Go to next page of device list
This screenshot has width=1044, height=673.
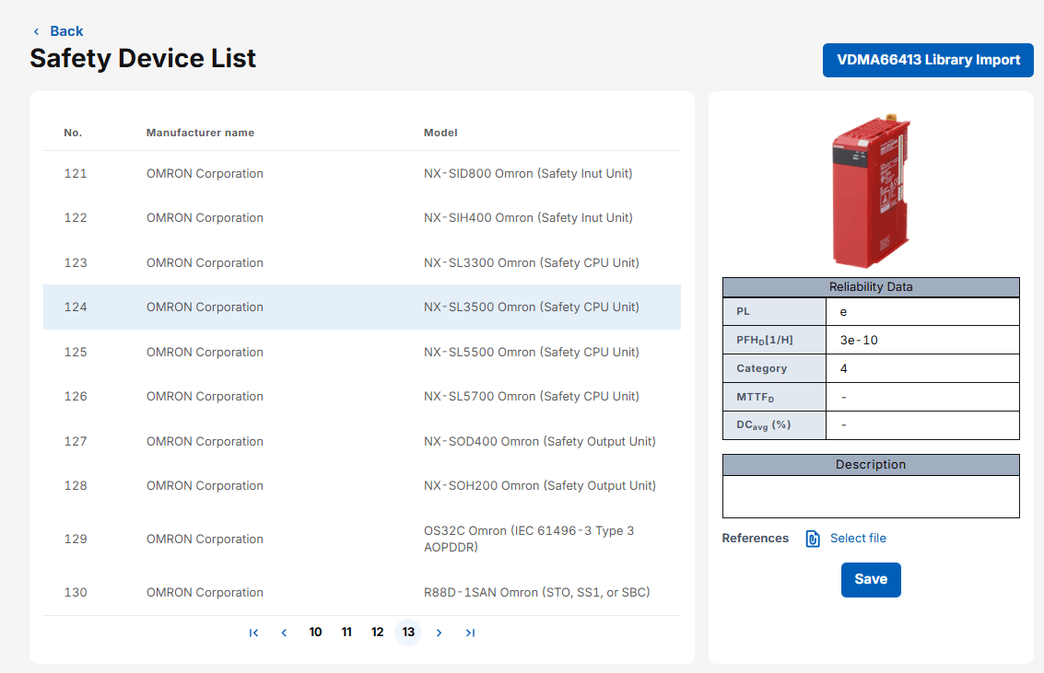(x=439, y=632)
